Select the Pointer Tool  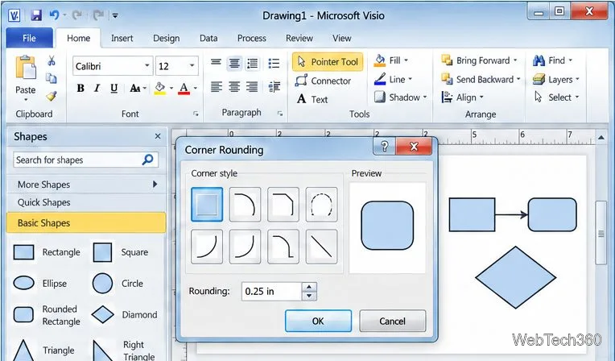pos(328,62)
